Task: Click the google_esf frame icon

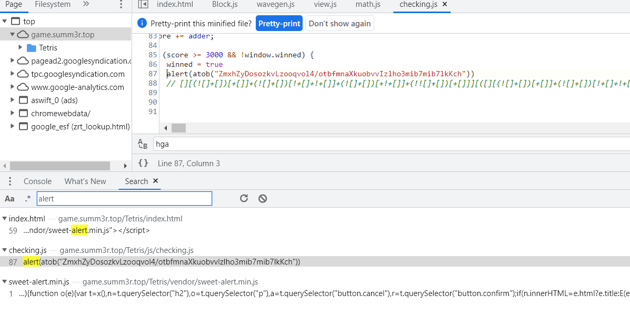Action: pyautogui.click(x=23, y=127)
